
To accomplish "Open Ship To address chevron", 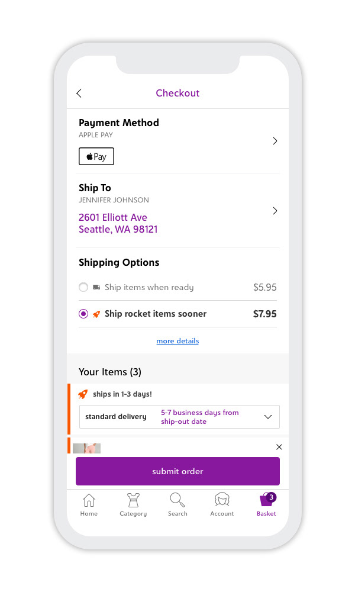I will 275,211.
